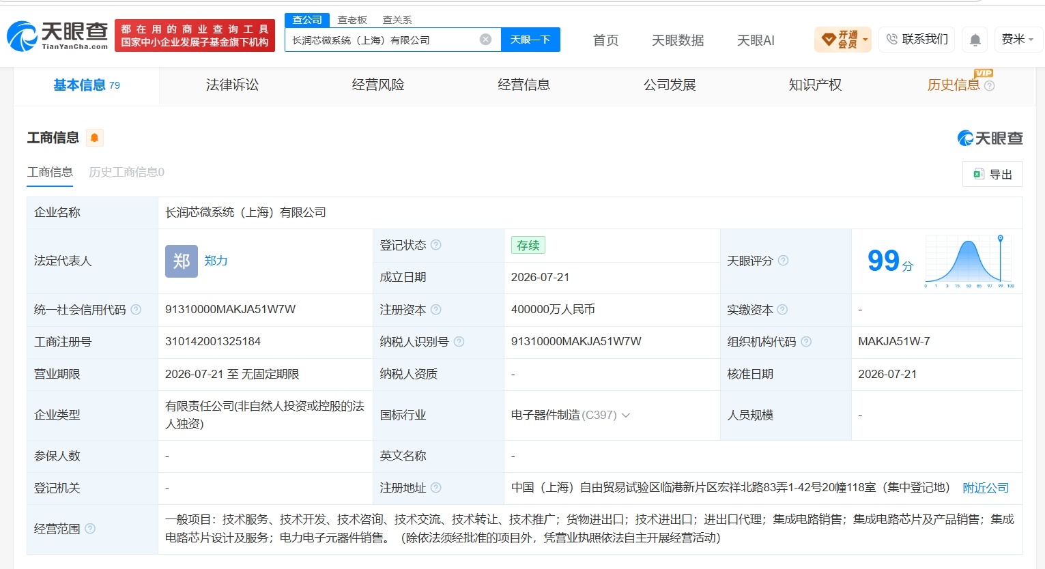1045x569 pixels.
Task: Switch to 查关系 search tab
Action: click(397, 20)
